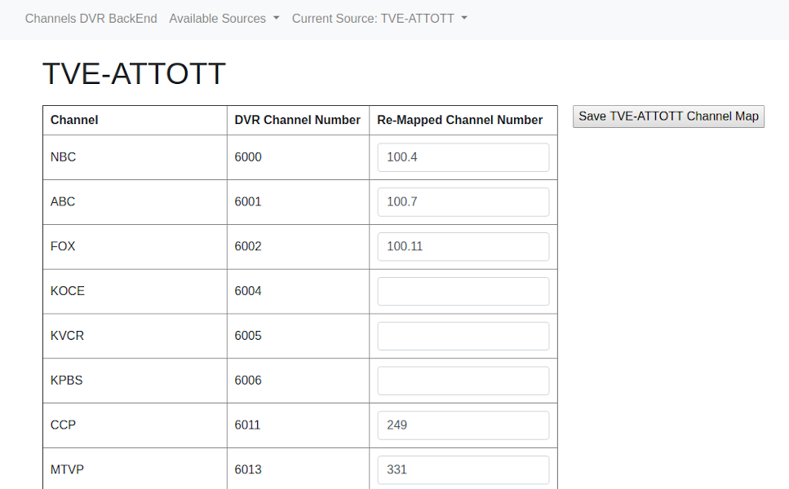The height and width of the screenshot is (489, 789).
Task: Select the DVR channel number 6011 cell
Action: click(x=248, y=425)
